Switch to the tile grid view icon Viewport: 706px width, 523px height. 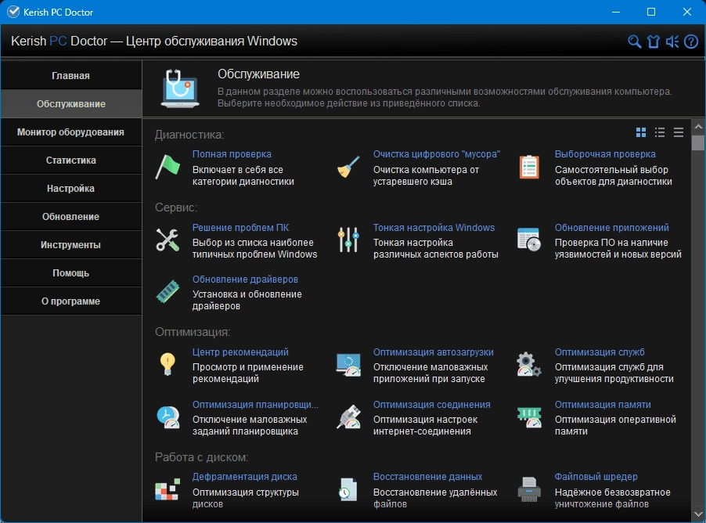click(x=641, y=132)
